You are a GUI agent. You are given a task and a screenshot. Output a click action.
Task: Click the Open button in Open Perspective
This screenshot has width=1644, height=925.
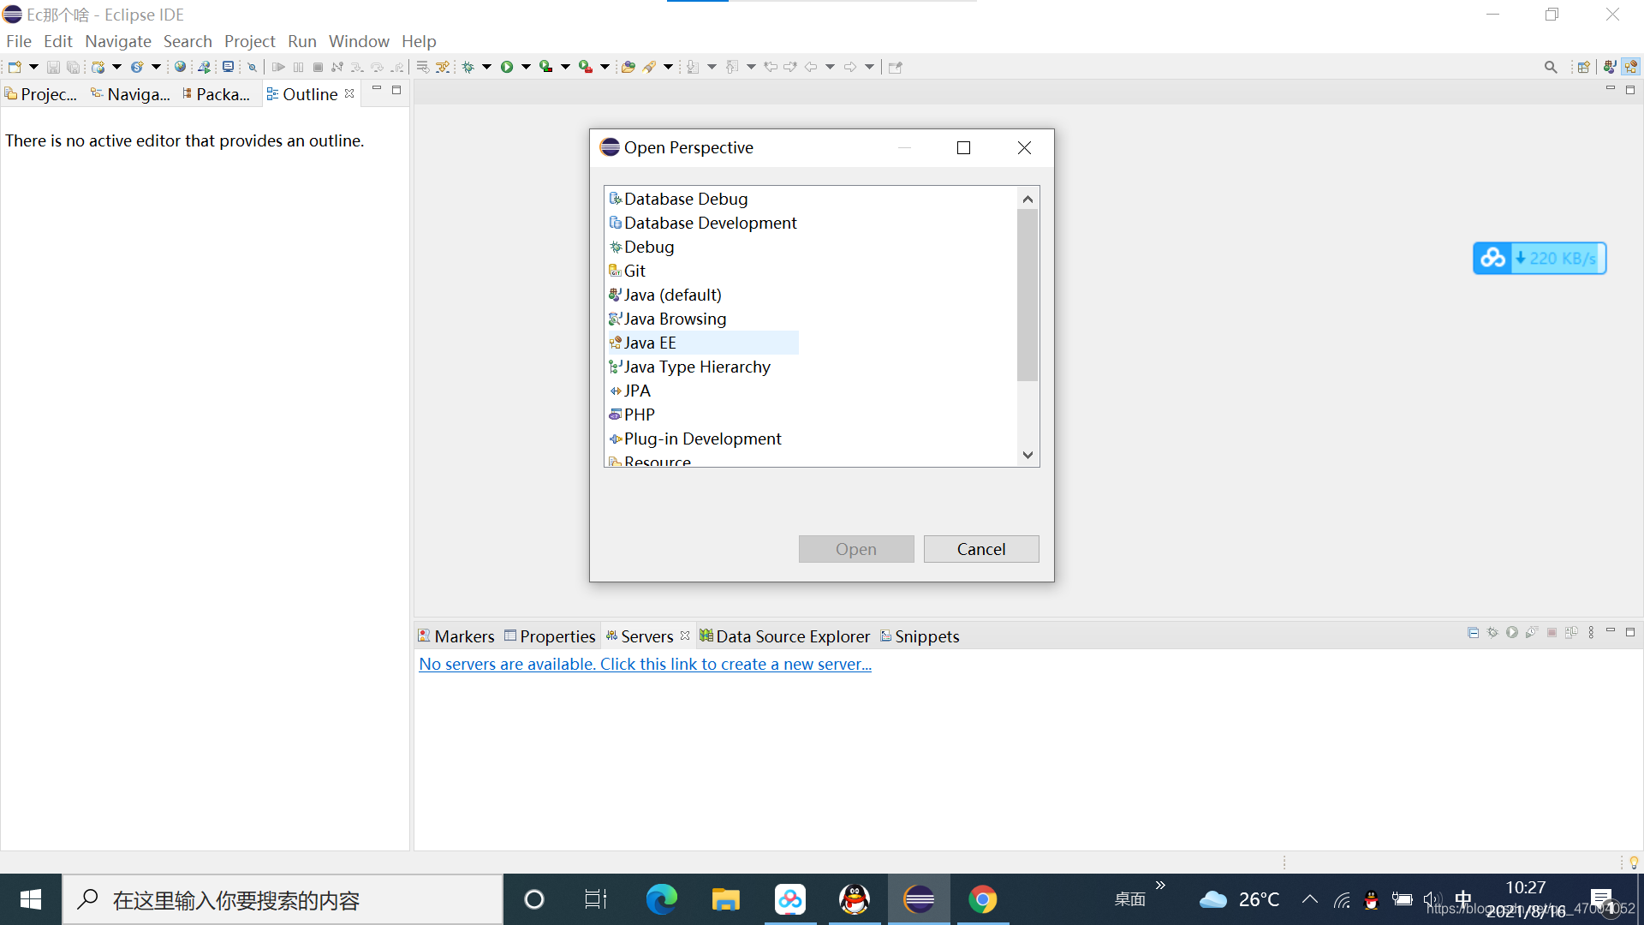point(856,549)
